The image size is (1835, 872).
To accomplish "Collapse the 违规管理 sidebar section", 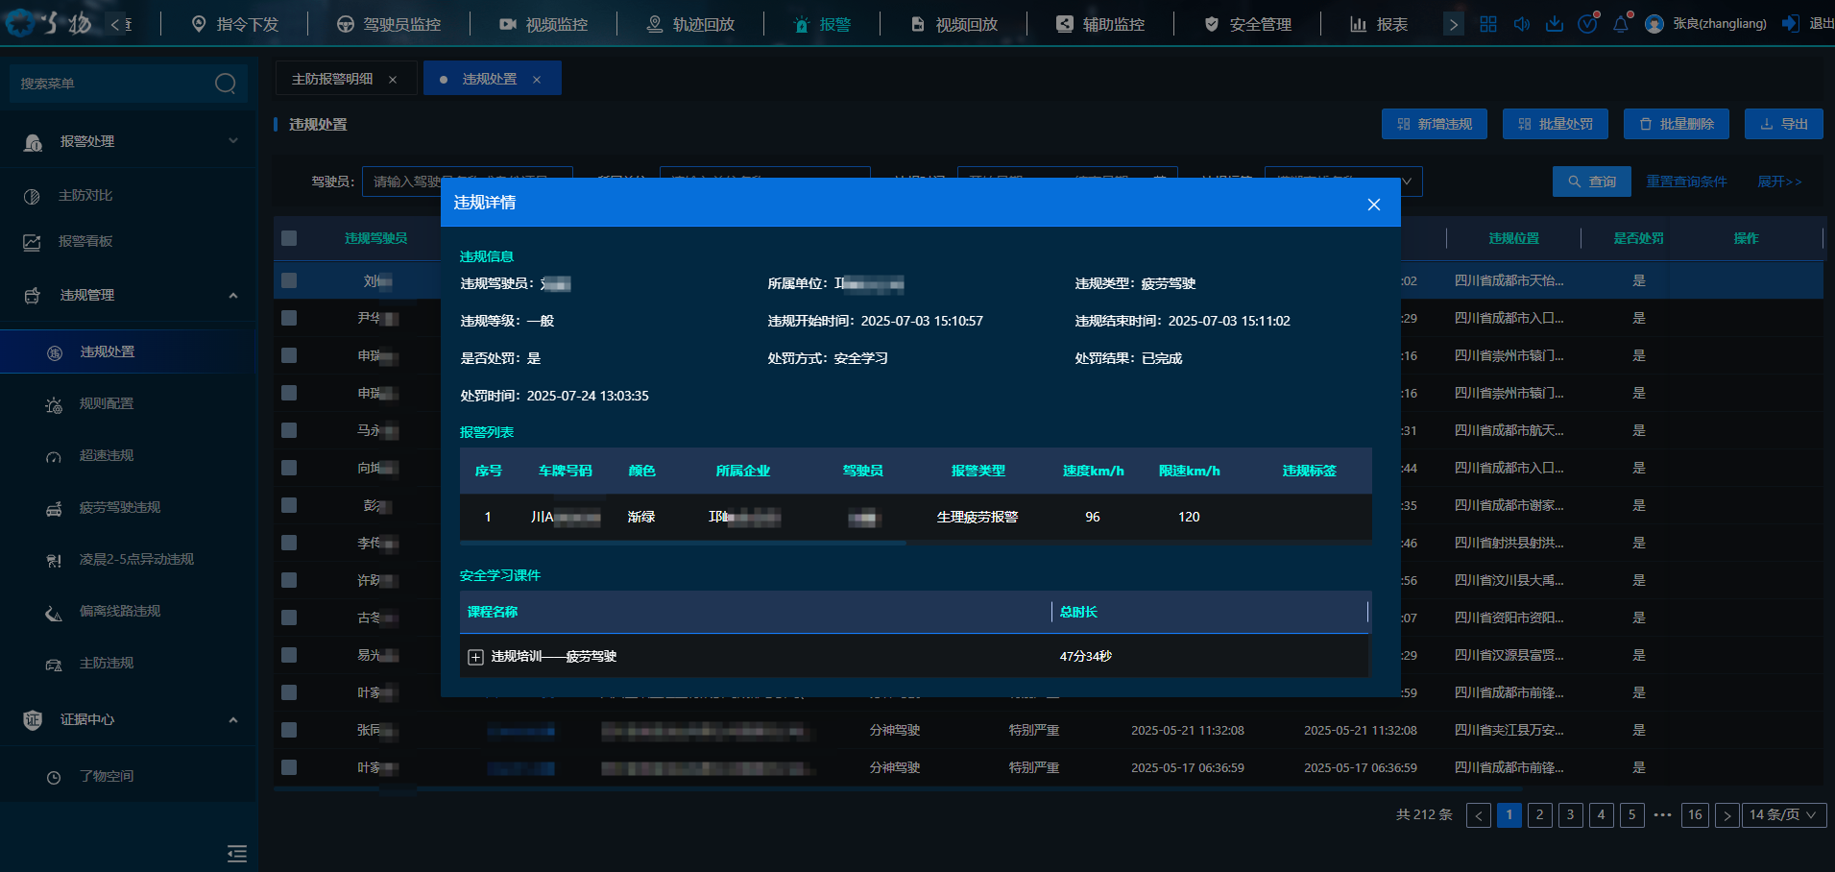I will (x=233, y=295).
